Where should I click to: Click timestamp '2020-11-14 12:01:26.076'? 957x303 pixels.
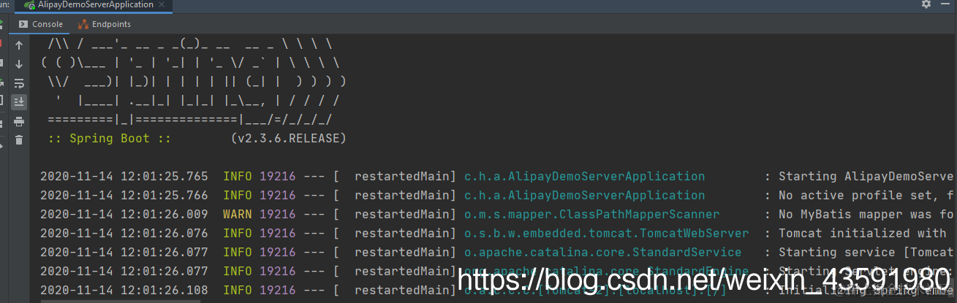tap(124, 233)
